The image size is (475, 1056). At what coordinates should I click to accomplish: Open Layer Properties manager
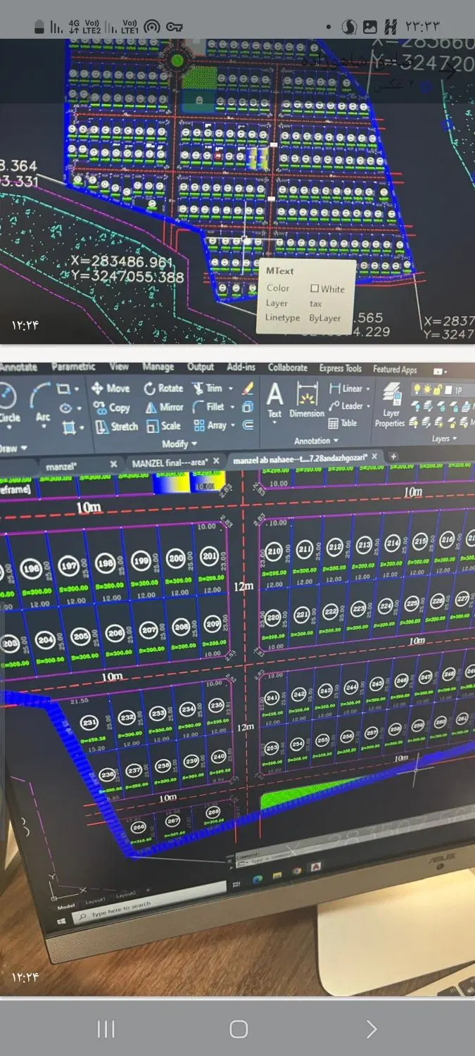point(391,407)
